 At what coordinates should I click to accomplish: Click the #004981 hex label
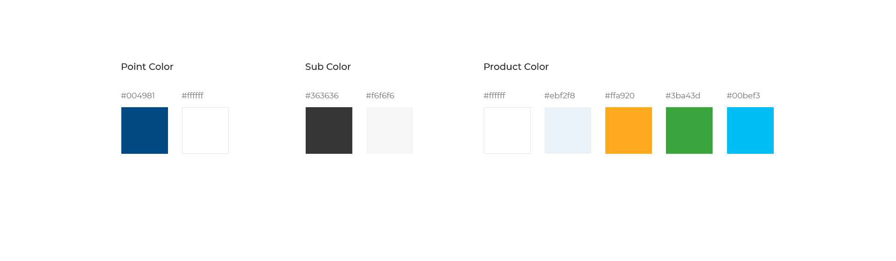138,96
